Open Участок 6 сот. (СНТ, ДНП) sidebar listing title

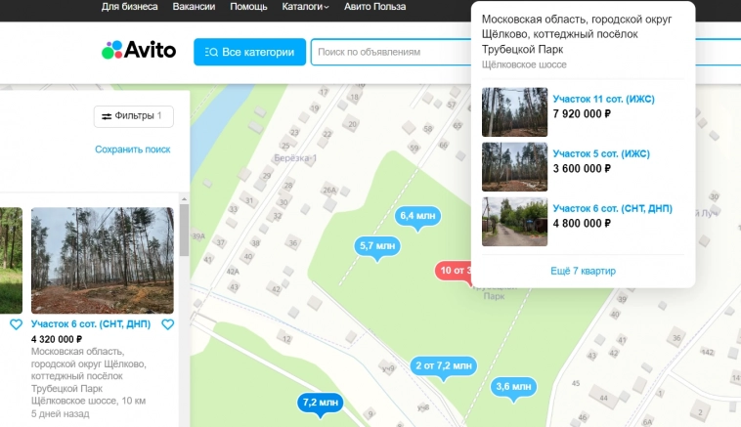pyautogui.click(x=91, y=324)
